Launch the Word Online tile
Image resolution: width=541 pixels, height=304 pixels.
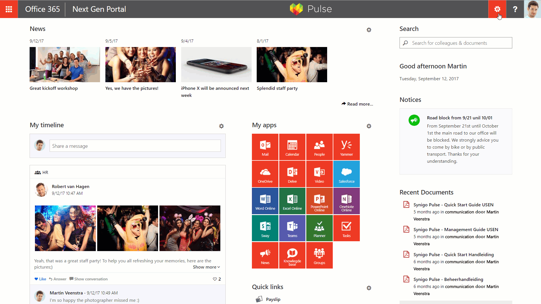265,201
